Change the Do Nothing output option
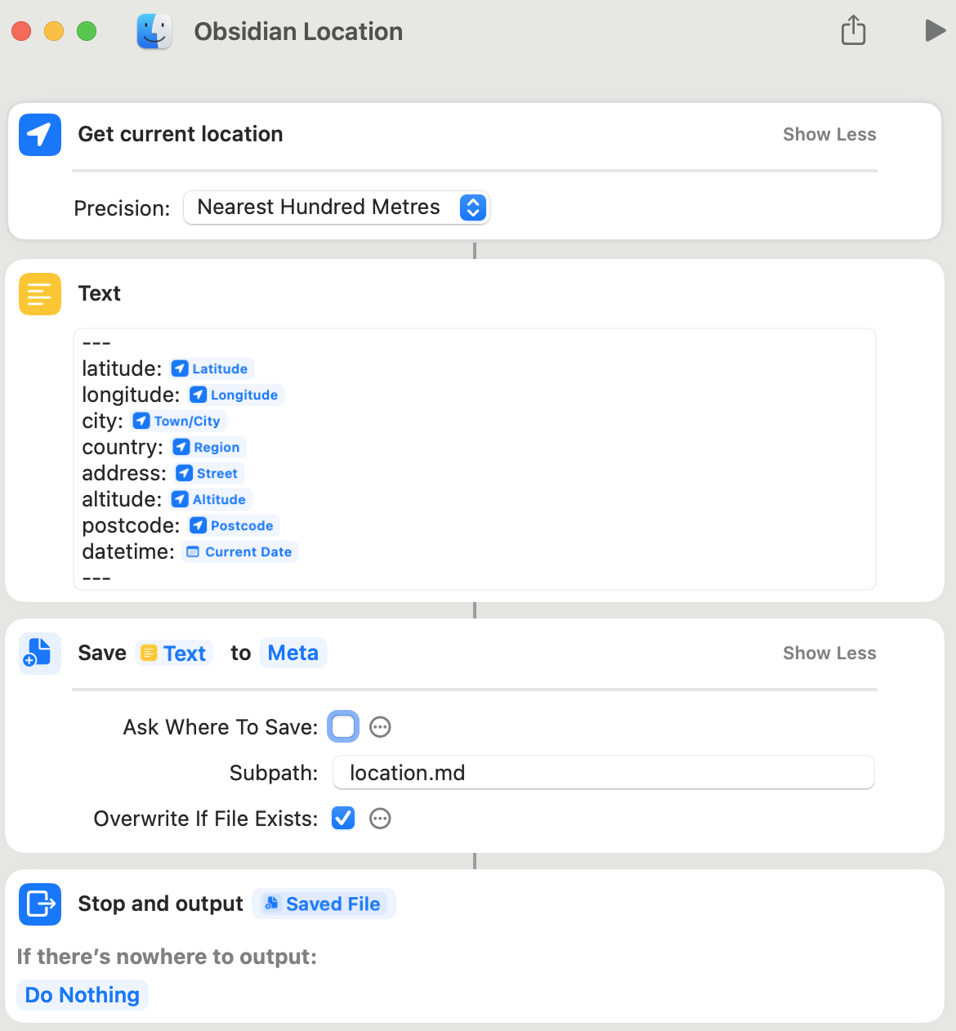956x1031 pixels. click(x=83, y=995)
